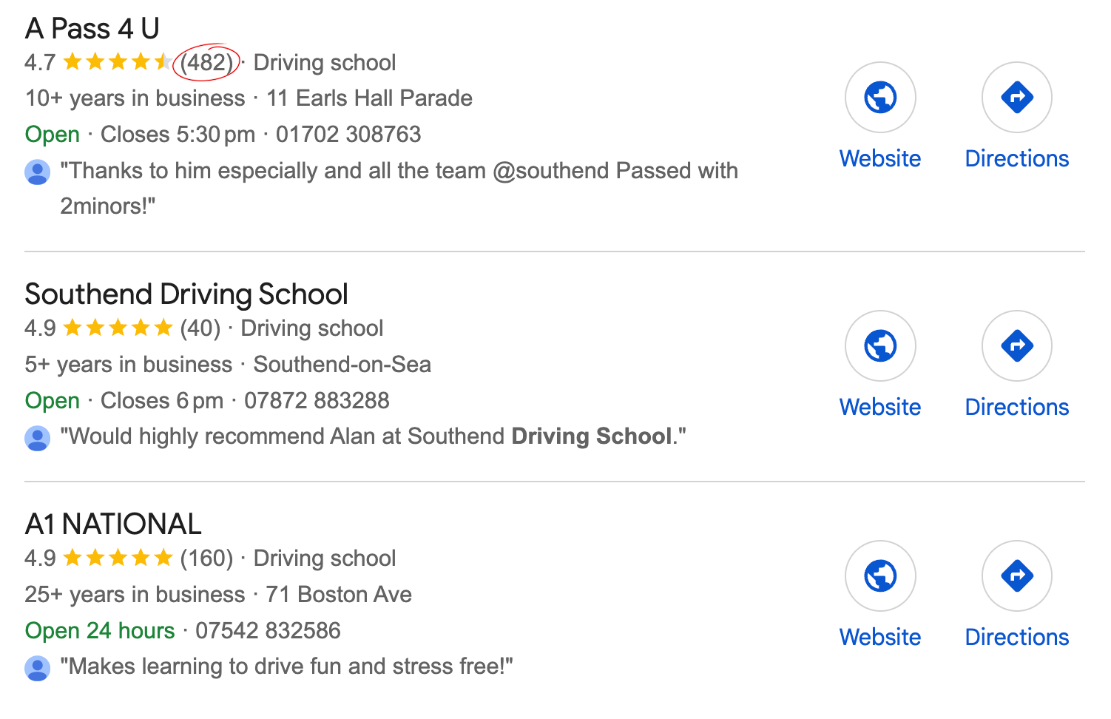Click the Website globe icon for A1 NATIONAL
1111x719 pixels.
click(880, 575)
